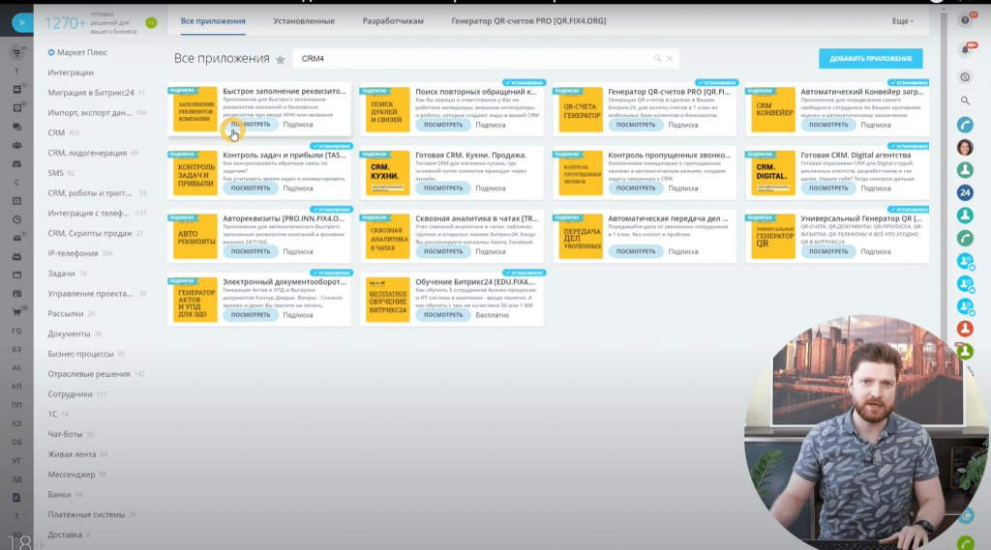Open the 'QR-СЧЕТА ГЕНЕРАТОР' app thumbnail
Image resolution: width=991 pixels, height=550 pixels.
581,110
